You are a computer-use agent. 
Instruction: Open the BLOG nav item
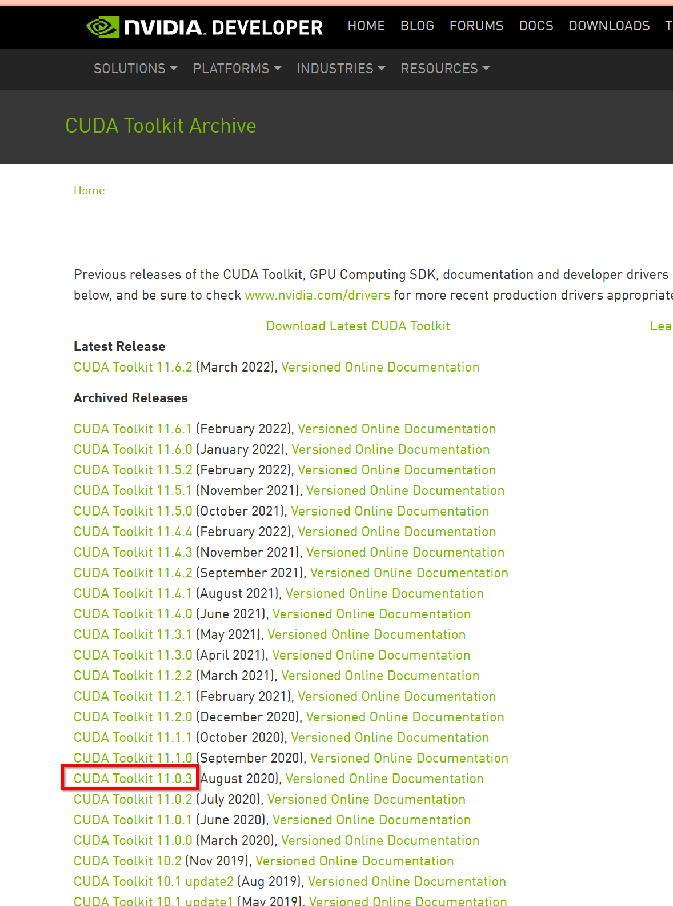click(x=417, y=26)
